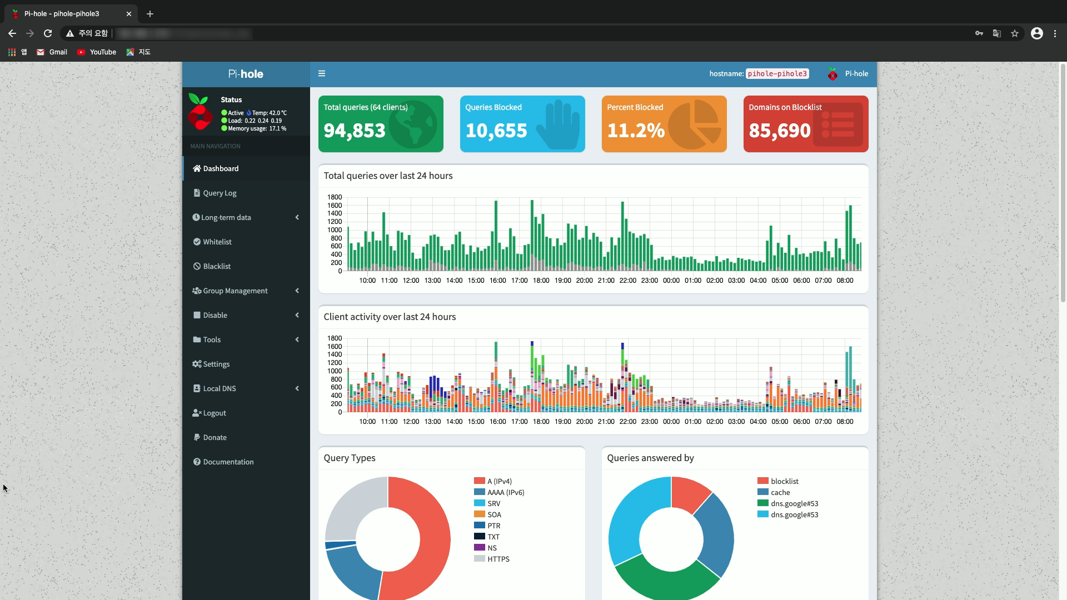
Task: Toggle the AAAA (IPv6) legend entry
Action: click(x=505, y=492)
